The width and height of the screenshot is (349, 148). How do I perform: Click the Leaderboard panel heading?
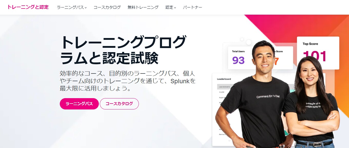click(x=224, y=79)
